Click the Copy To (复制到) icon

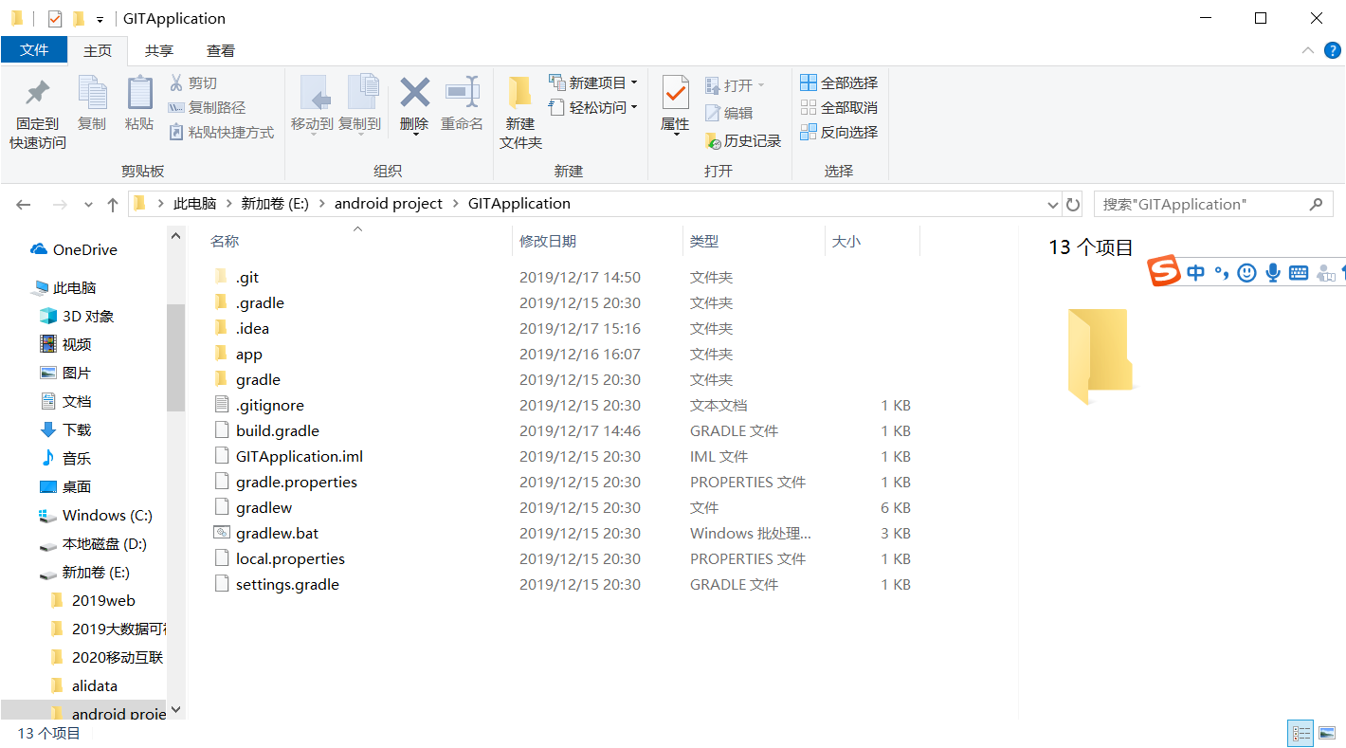tap(361, 93)
